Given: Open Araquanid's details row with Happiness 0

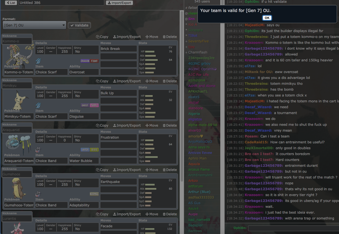Looking at the screenshot, I should tap(67, 139).
